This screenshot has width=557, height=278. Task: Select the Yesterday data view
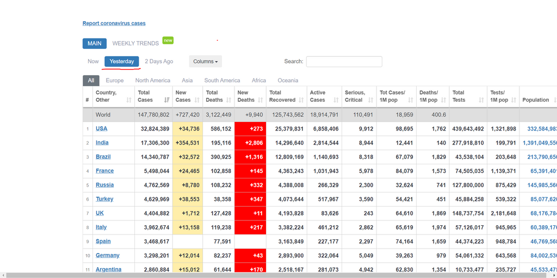click(x=121, y=61)
